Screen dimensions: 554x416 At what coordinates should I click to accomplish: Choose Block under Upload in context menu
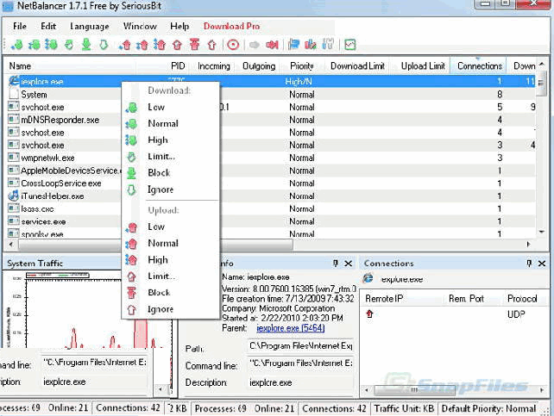click(x=170, y=293)
